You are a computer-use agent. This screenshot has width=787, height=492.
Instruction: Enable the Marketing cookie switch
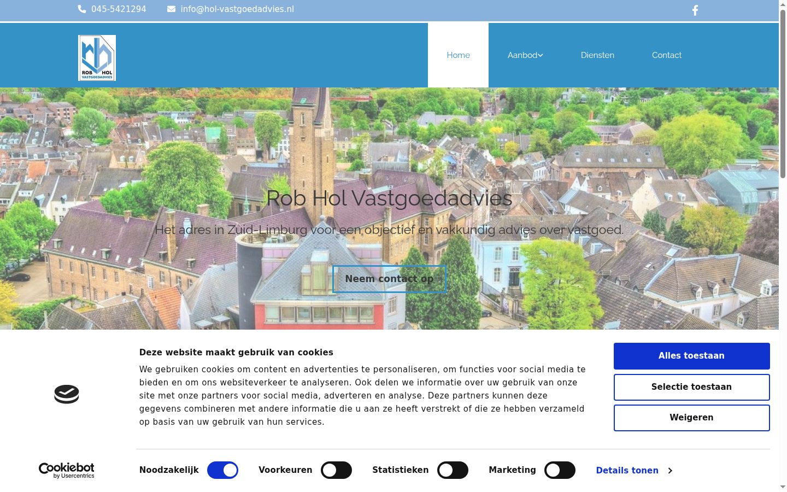pos(560,470)
